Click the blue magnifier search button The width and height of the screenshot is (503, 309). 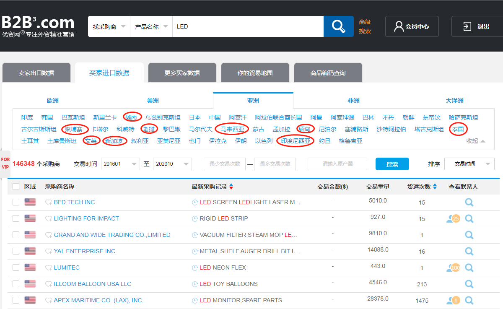[x=338, y=26]
